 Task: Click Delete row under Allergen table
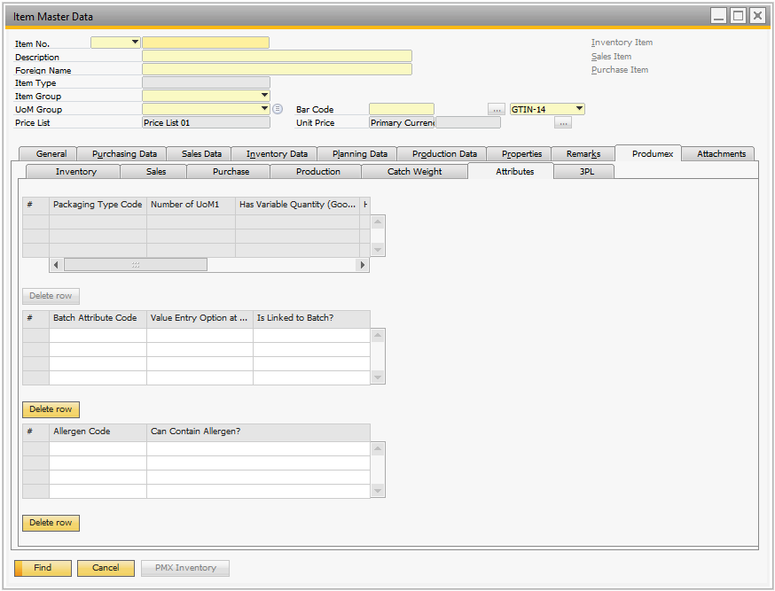pyautogui.click(x=51, y=523)
